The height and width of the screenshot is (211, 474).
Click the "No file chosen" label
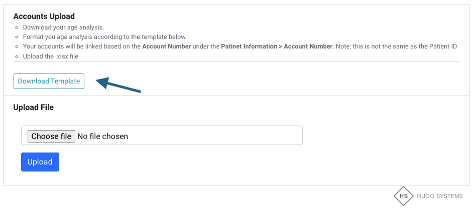[x=102, y=136]
